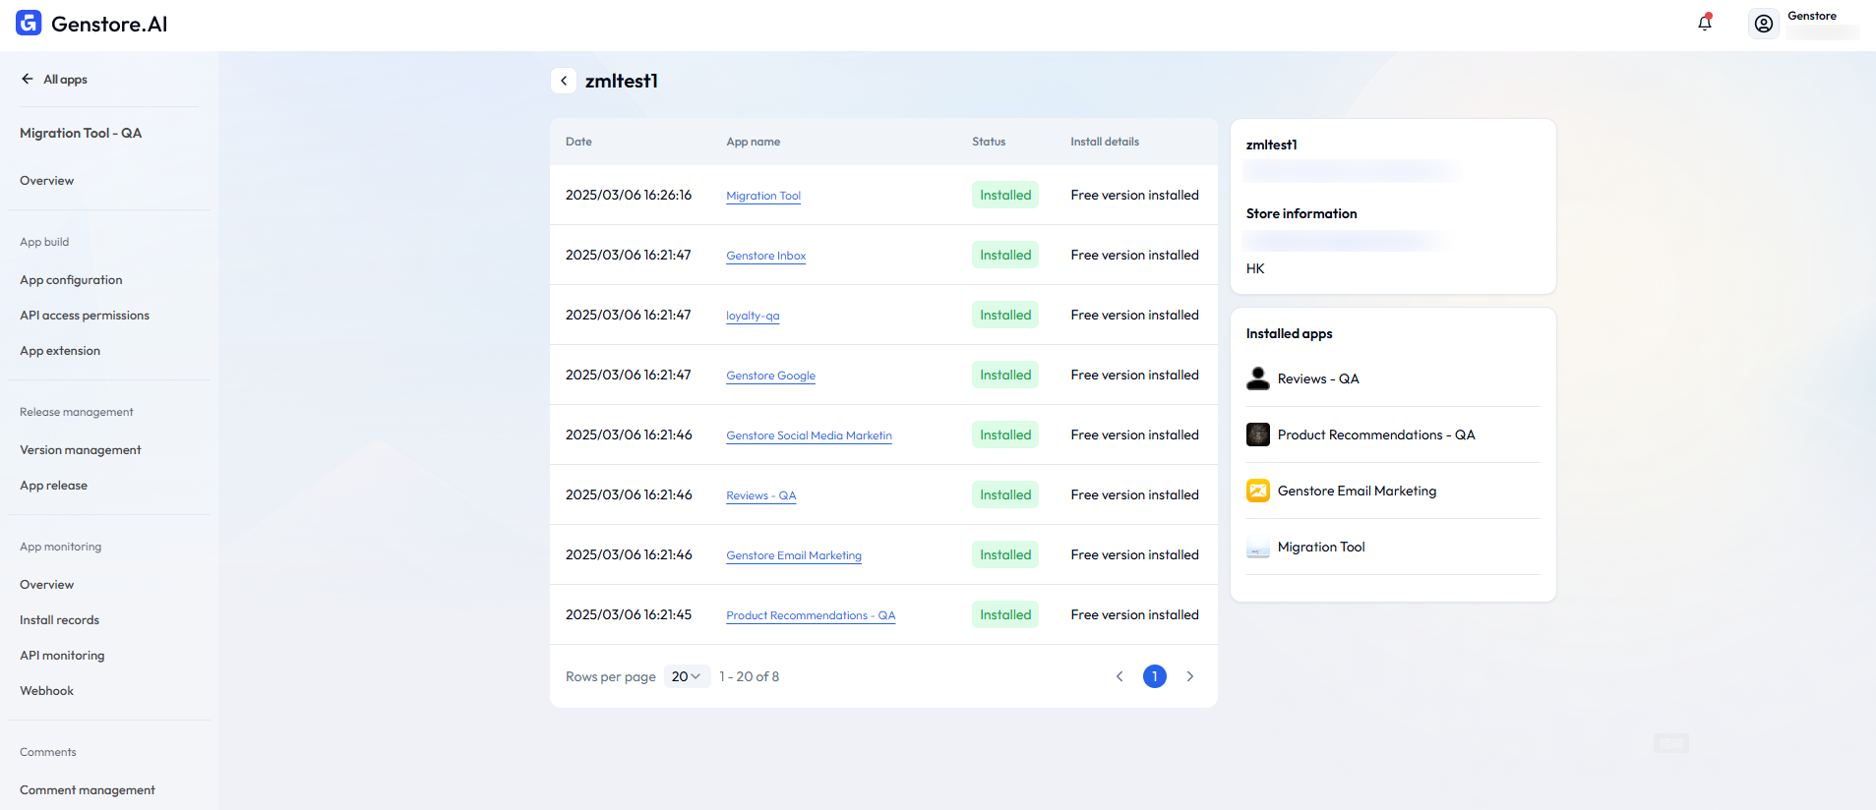Click the Reviews - QA installed app name
Screen dimensions: 1876x810
1318,378
